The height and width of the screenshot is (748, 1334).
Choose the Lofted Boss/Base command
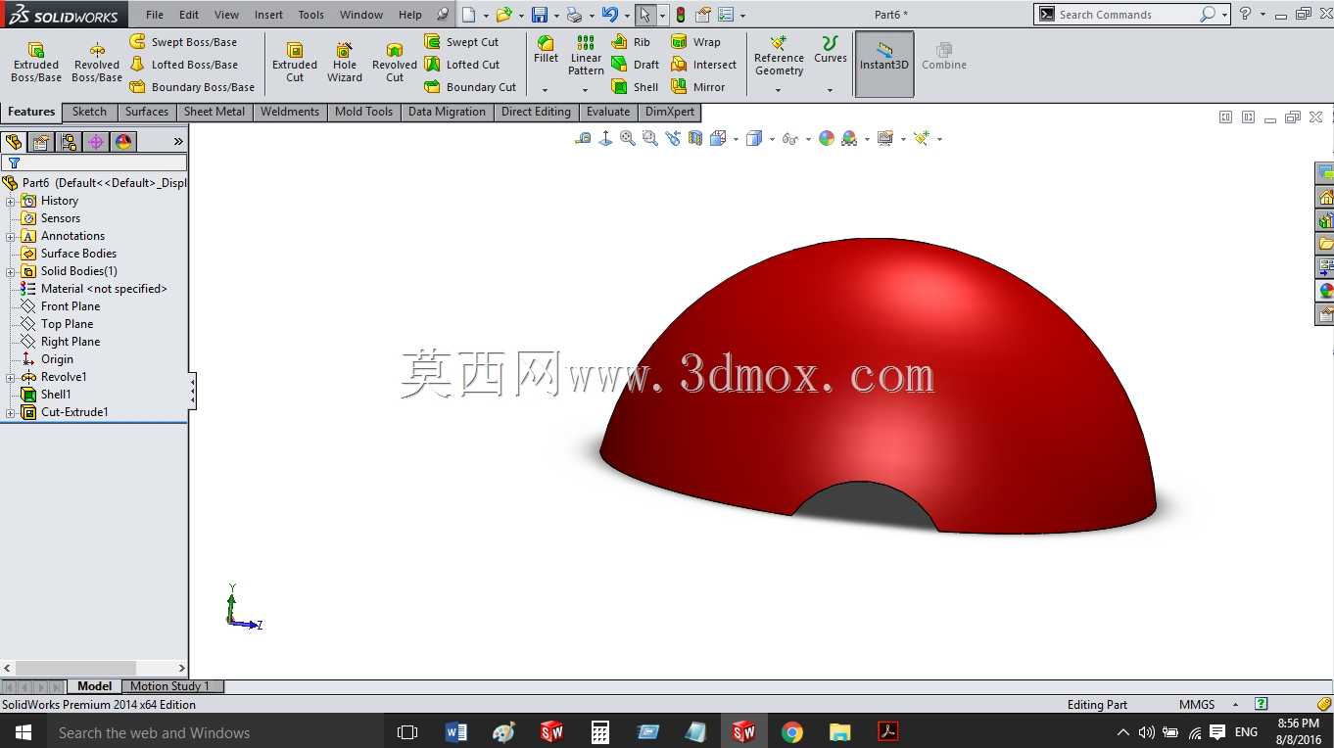(x=183, y=65)
